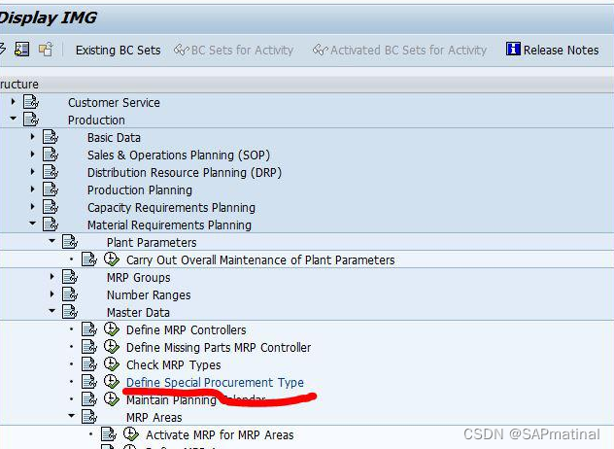Select the Master Data tree row
The height and width of the screenshot is (449, 614).
tap(307, 312)
